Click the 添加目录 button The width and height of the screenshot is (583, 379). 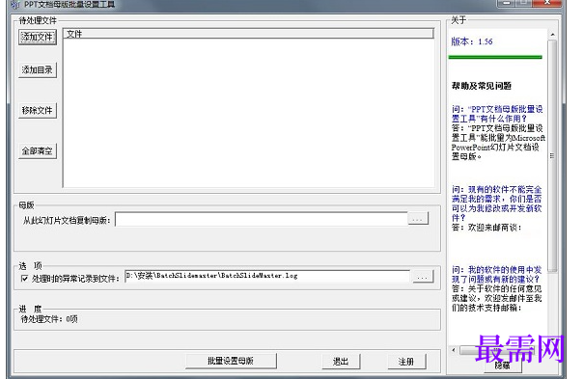(38, 69)
